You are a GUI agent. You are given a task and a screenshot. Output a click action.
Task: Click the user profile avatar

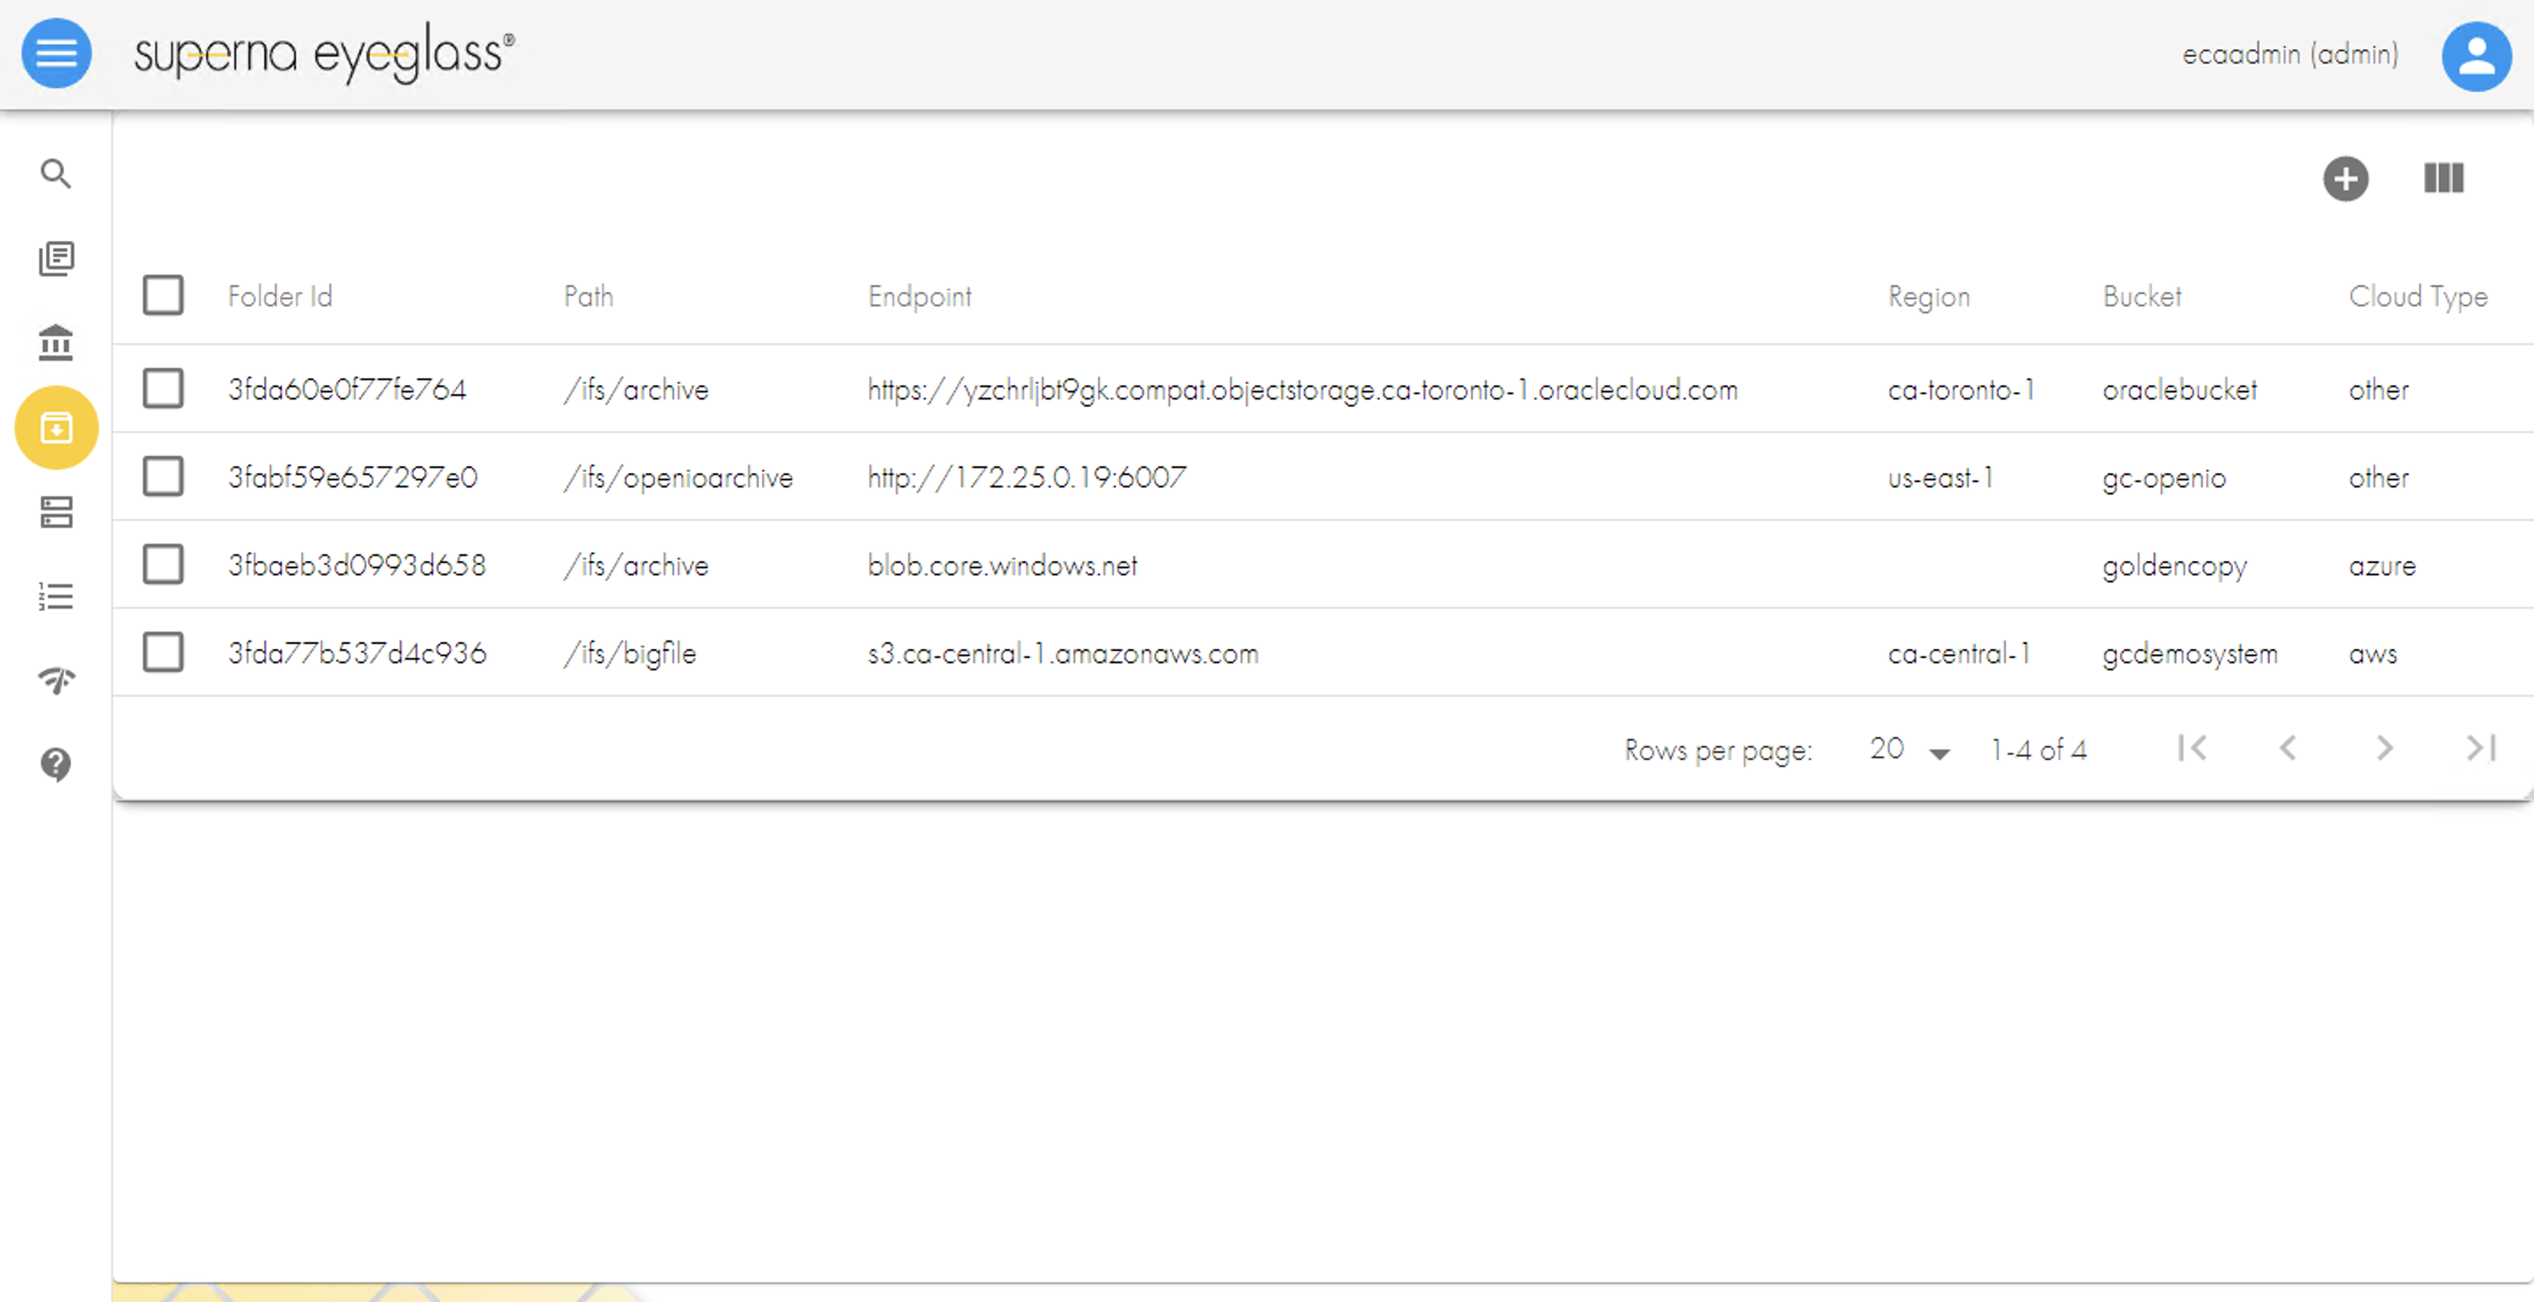pos(2477,56)
